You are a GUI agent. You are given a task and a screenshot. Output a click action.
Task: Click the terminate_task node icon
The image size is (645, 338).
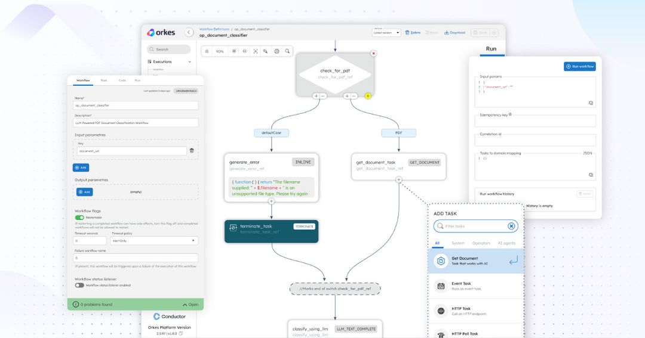click(233, 228)
